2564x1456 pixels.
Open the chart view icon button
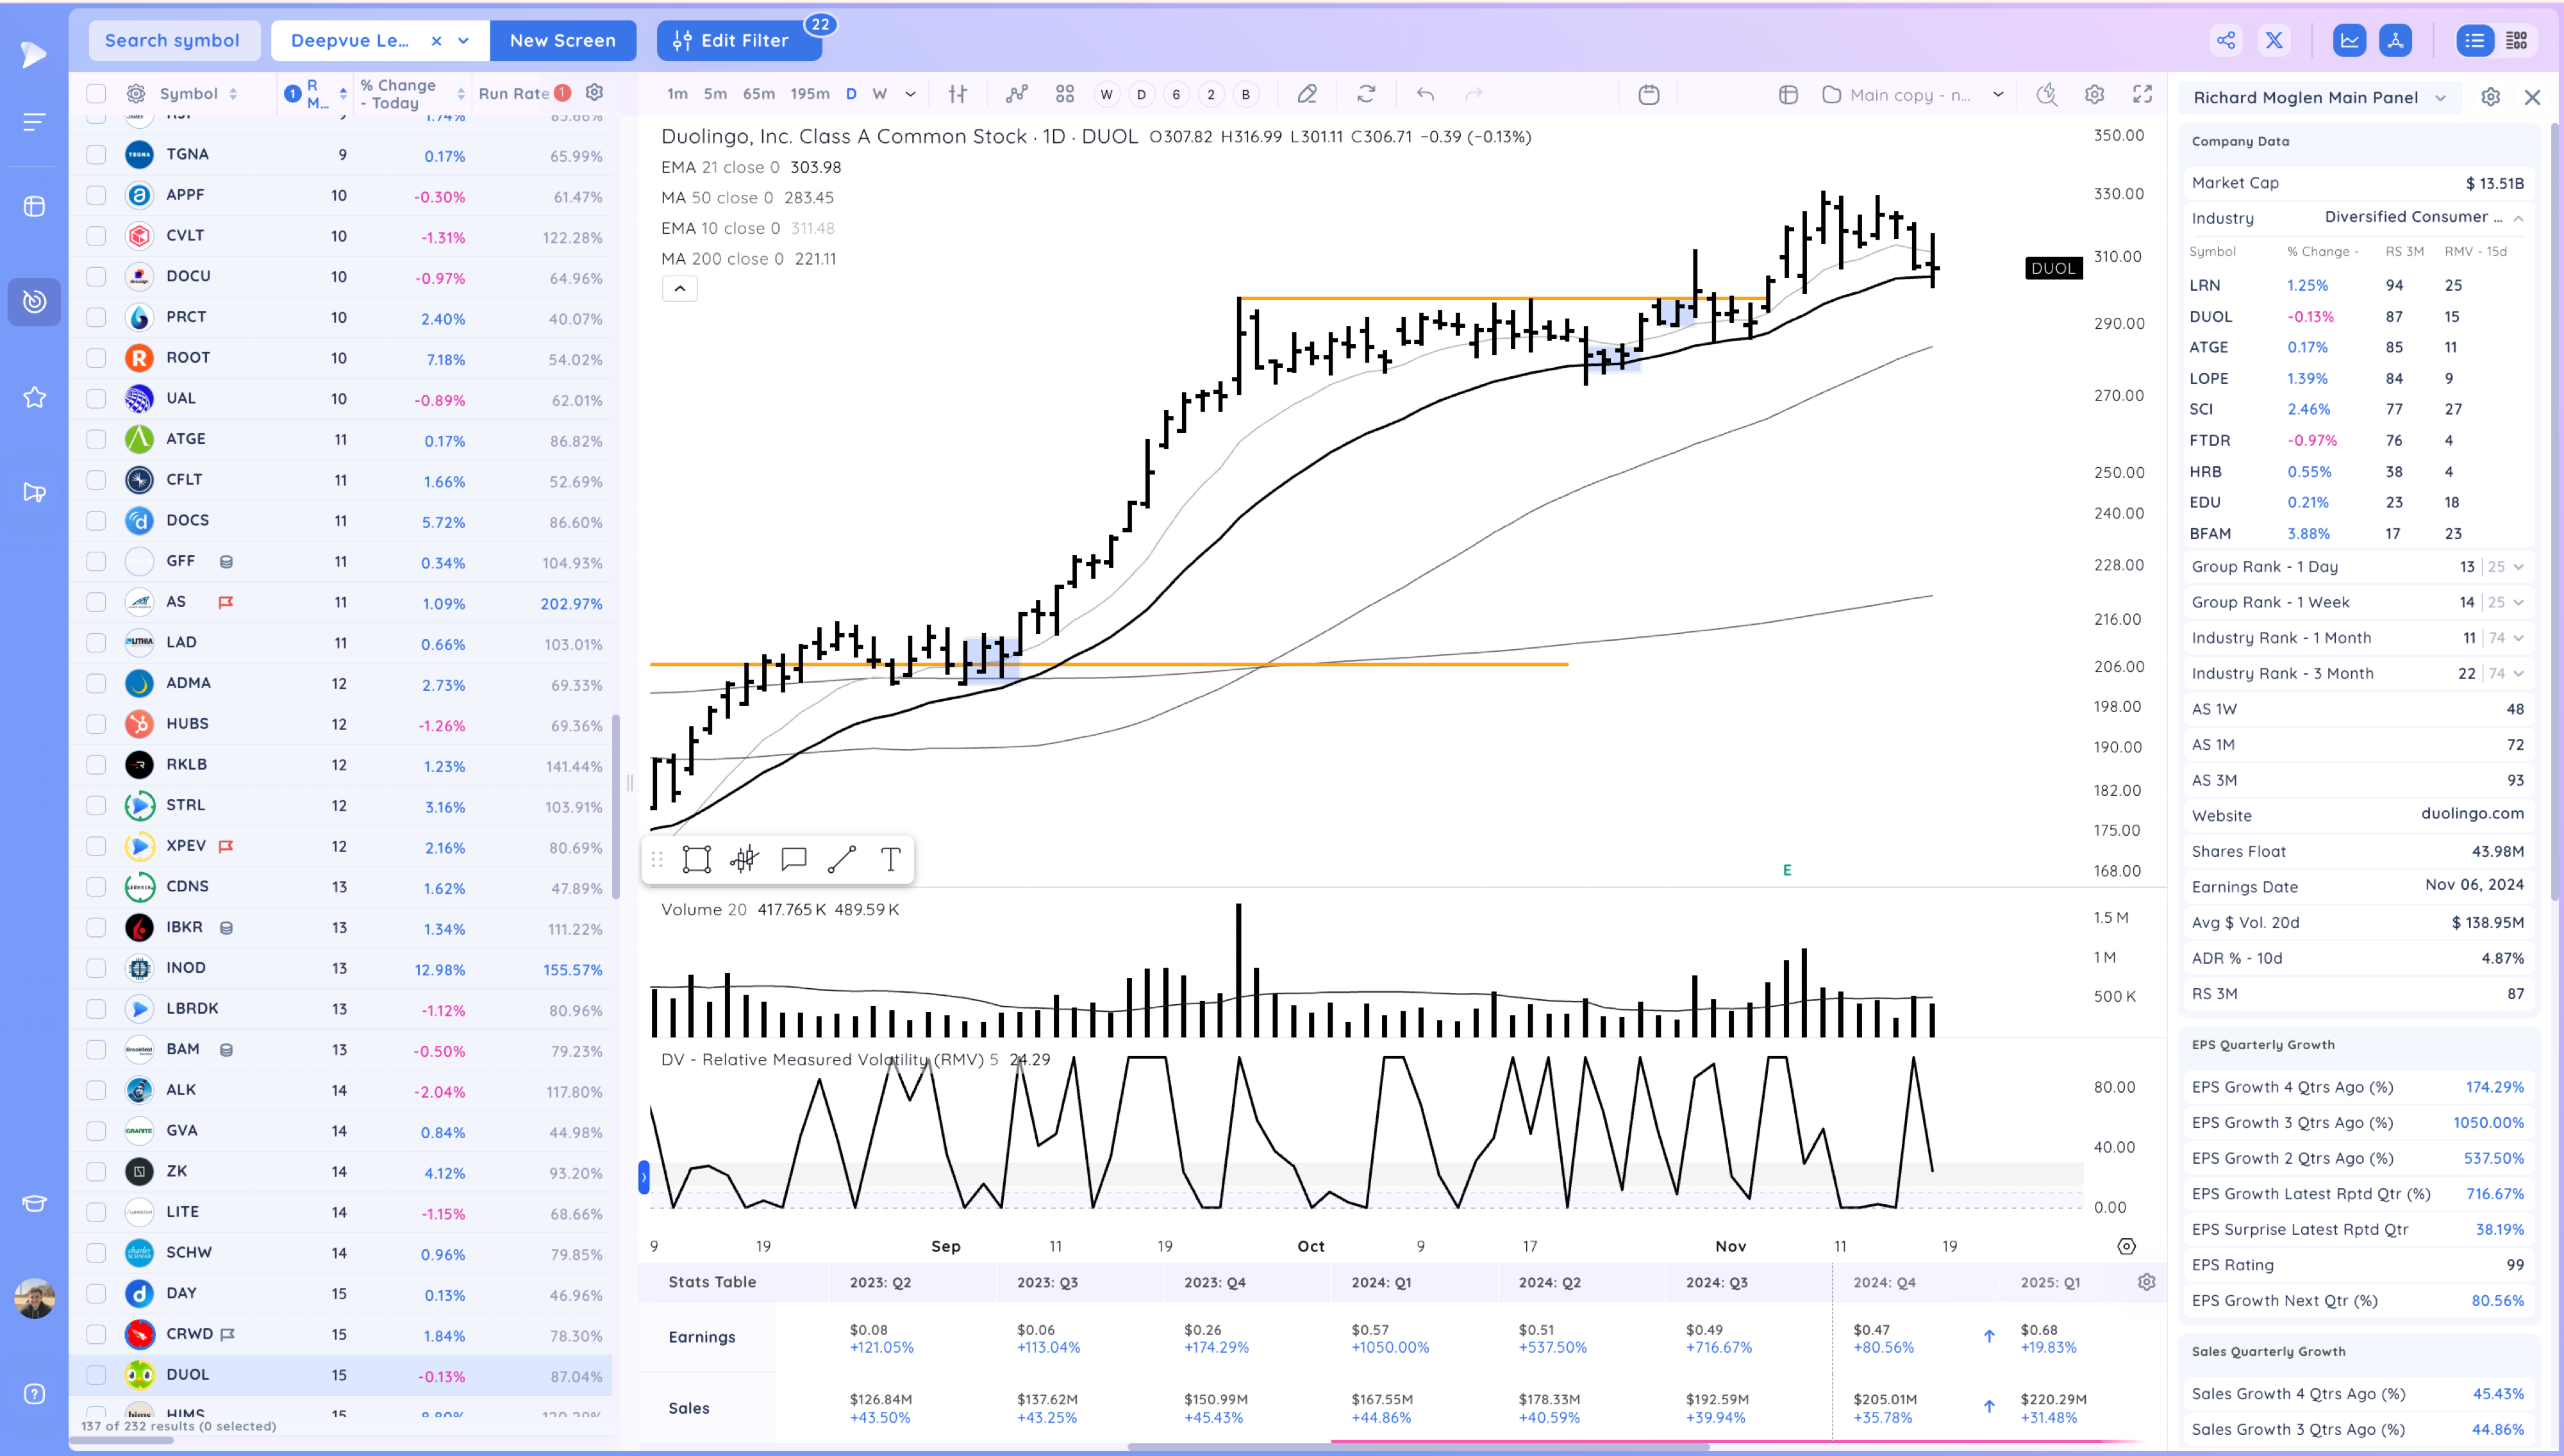click(2349, 40)
